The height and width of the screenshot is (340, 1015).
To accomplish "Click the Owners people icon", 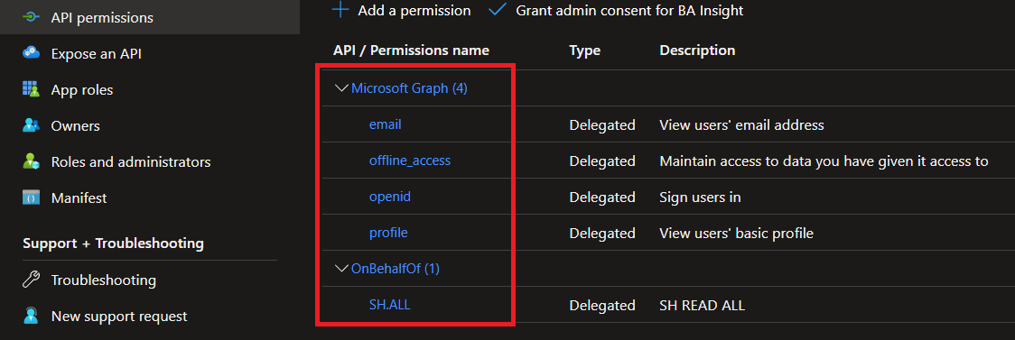I will coord(31,125).
